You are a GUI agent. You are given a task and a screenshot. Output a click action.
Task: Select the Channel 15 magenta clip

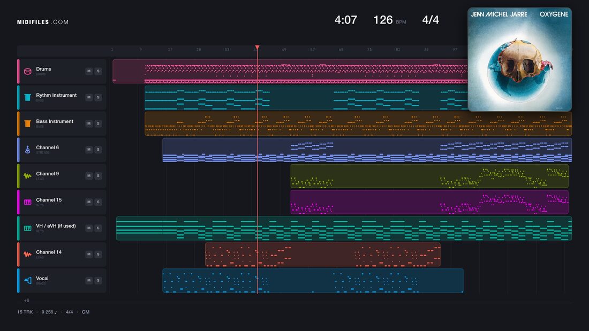click(x=429, y=202)
